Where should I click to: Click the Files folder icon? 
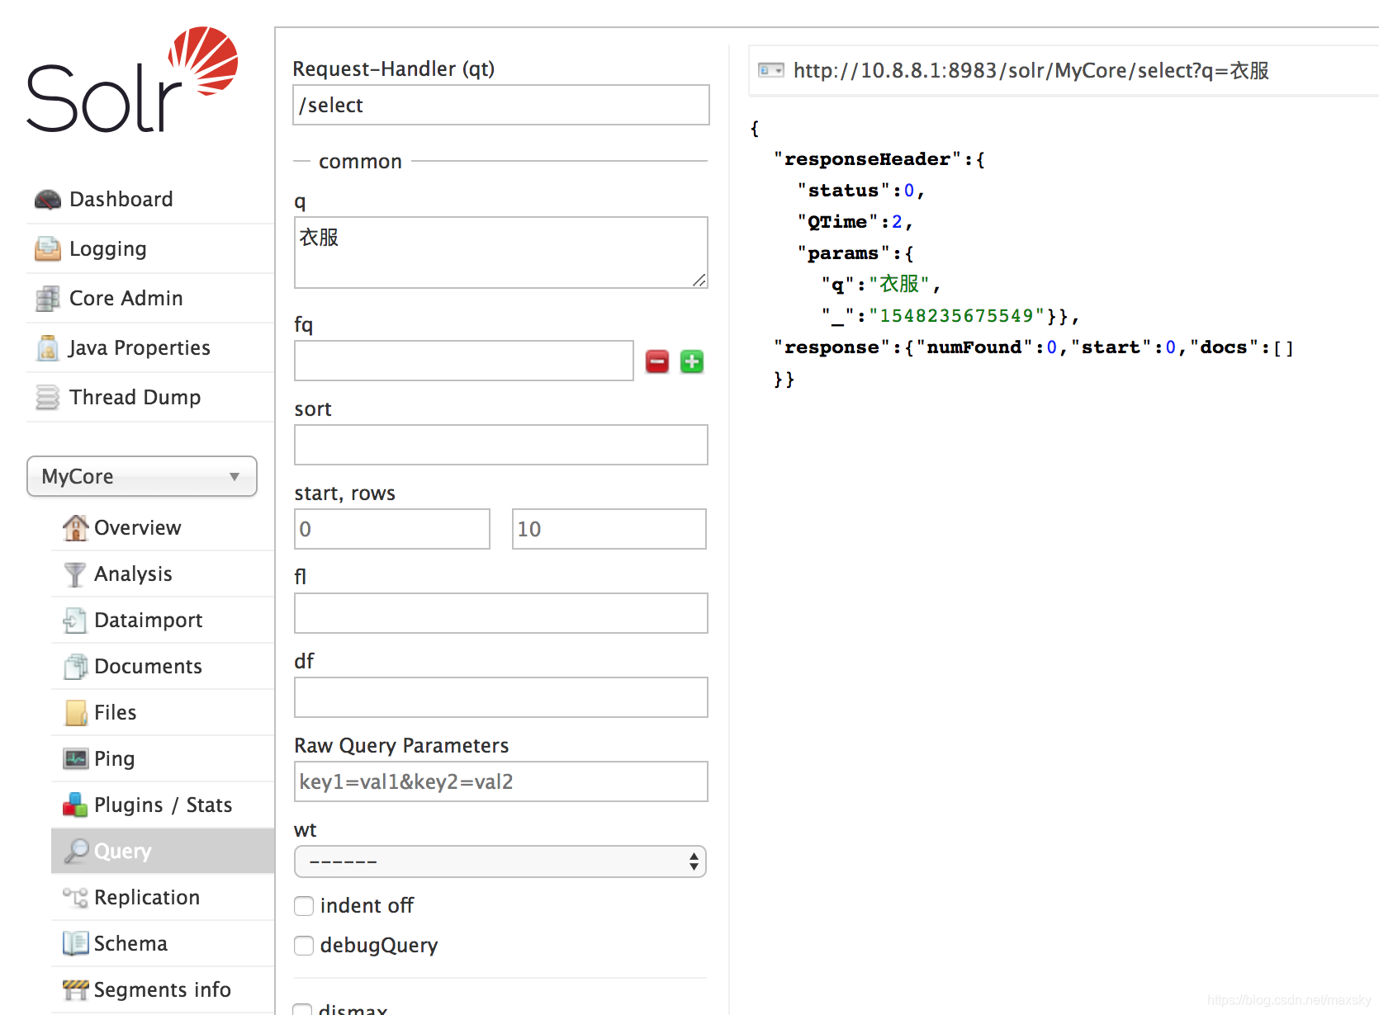click(x=75, y=713)
